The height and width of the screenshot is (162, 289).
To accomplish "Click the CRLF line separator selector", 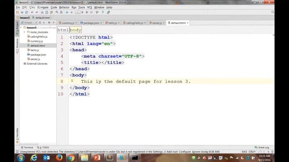I will tap(252, 152).
